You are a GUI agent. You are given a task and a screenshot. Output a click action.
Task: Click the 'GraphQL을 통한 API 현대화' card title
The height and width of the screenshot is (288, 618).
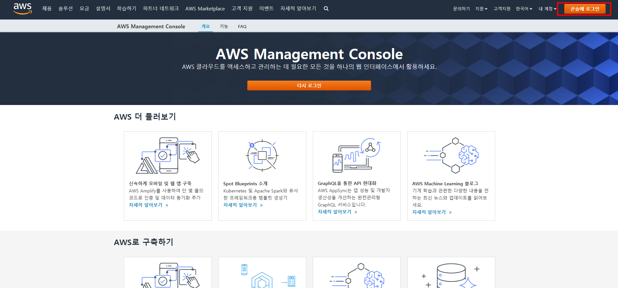click(x=347, y=183)
